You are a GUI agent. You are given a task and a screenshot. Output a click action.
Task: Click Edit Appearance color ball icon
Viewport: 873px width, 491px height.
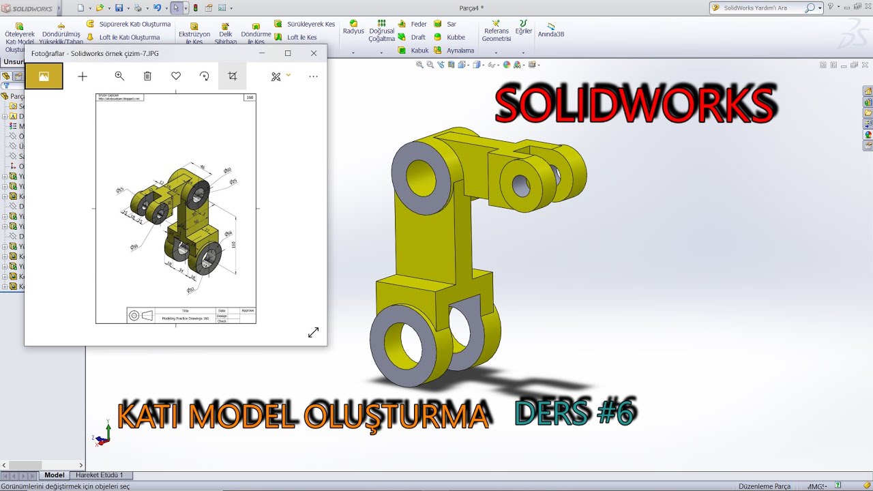click(507, 65)
